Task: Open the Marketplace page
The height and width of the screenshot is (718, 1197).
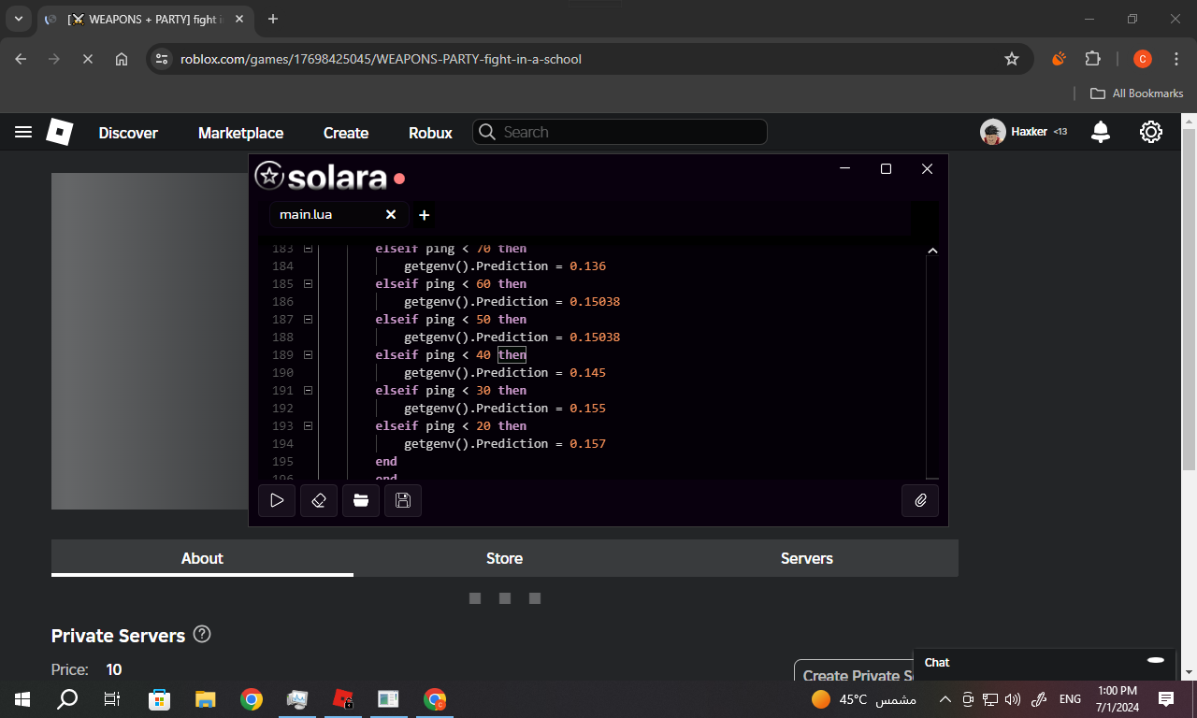Action: coord(240,133)
